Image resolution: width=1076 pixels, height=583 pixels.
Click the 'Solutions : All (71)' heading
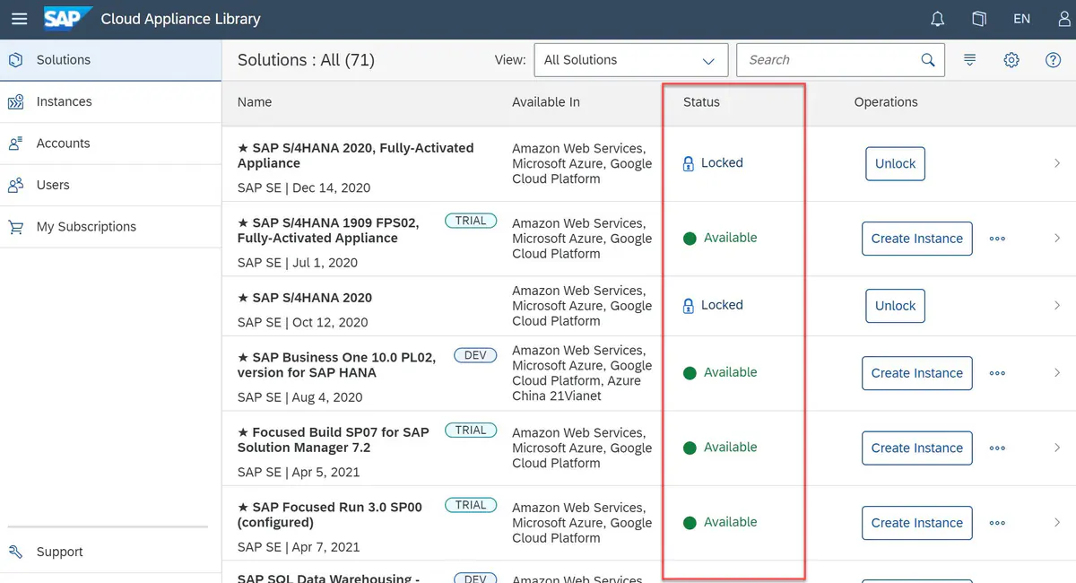point(306,60)
